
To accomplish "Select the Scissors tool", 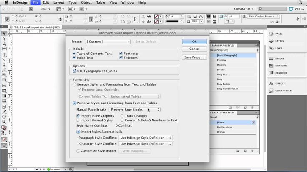I will (x=4, y=86).
